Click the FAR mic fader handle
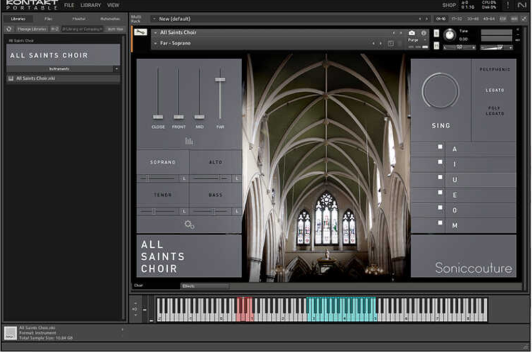The width and height of the screenshot is (532, 352). [220, 79]
